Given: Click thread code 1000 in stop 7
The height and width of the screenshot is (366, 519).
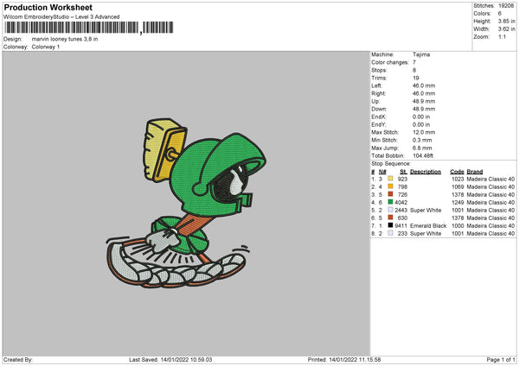Looking at the screenshot, I should (x=458, y=225).
